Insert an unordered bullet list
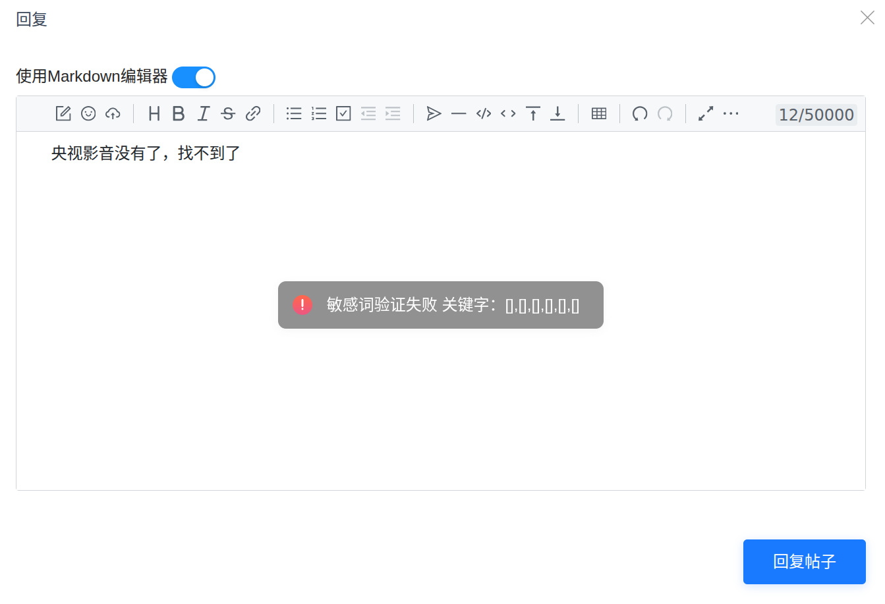885x604 pixels. click(294, 113)
